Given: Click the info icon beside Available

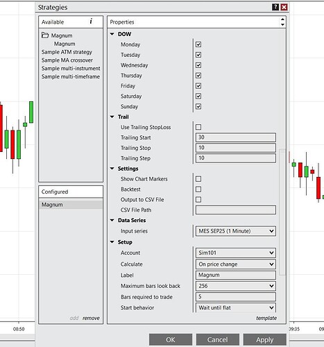Looking at the screenshot, I should tap(91, 22).
